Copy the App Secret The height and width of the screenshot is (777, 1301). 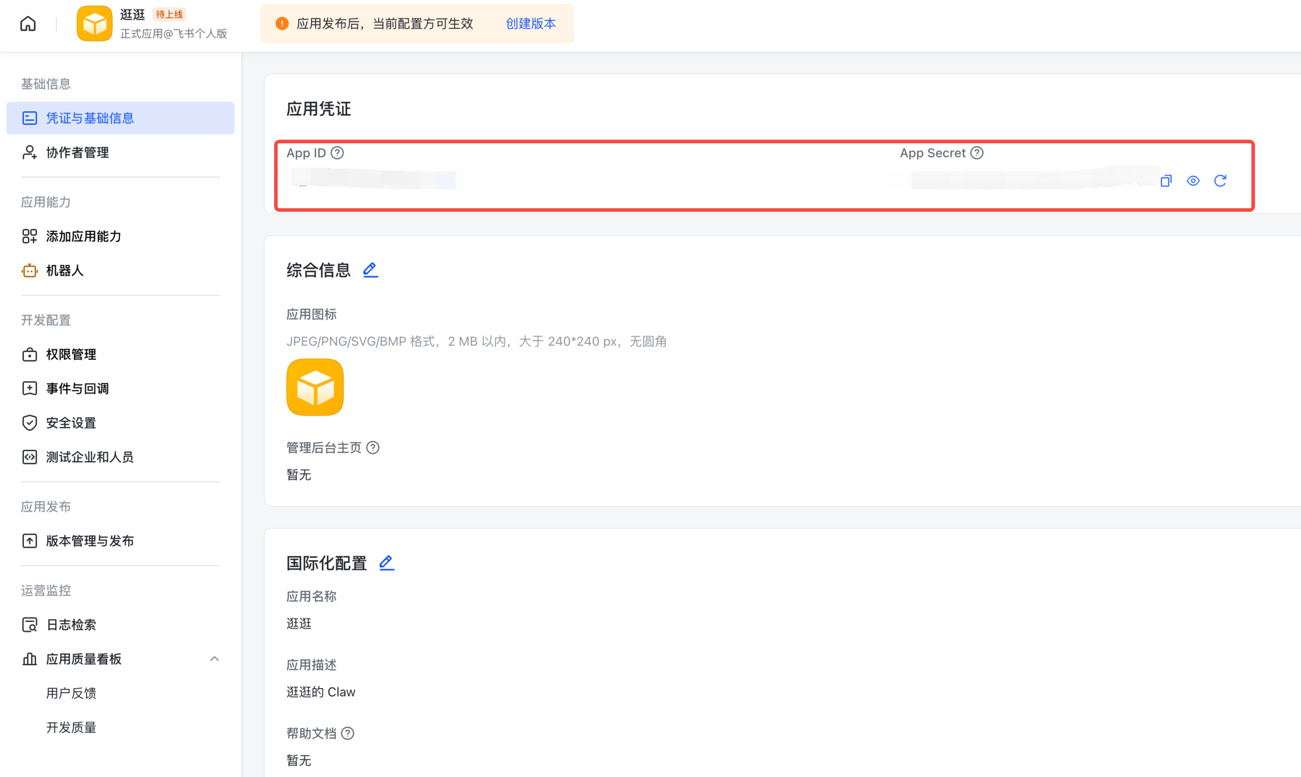click(x=1166, y=180)
